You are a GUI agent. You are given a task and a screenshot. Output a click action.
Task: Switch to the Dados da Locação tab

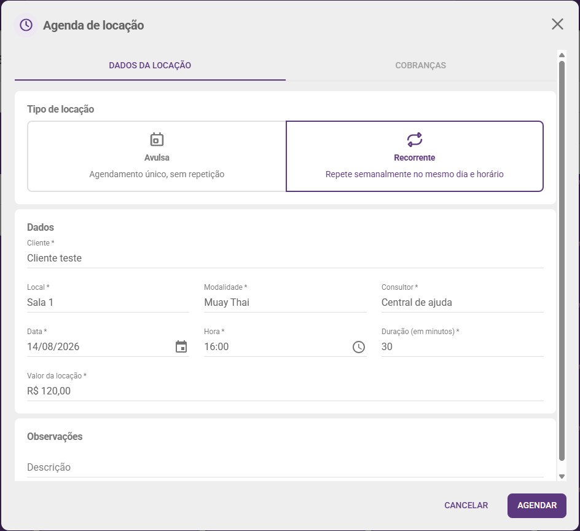point(150,66)
